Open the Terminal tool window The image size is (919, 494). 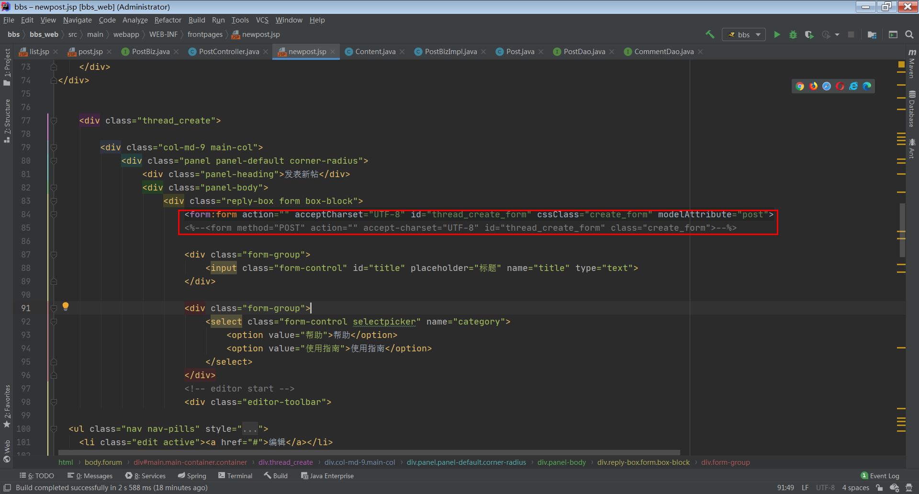point(235,476)
